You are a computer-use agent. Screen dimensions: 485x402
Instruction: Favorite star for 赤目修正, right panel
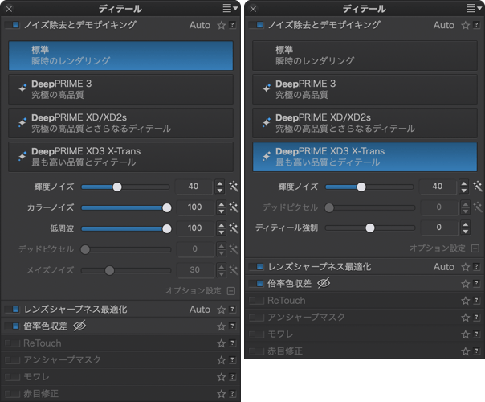465,351
